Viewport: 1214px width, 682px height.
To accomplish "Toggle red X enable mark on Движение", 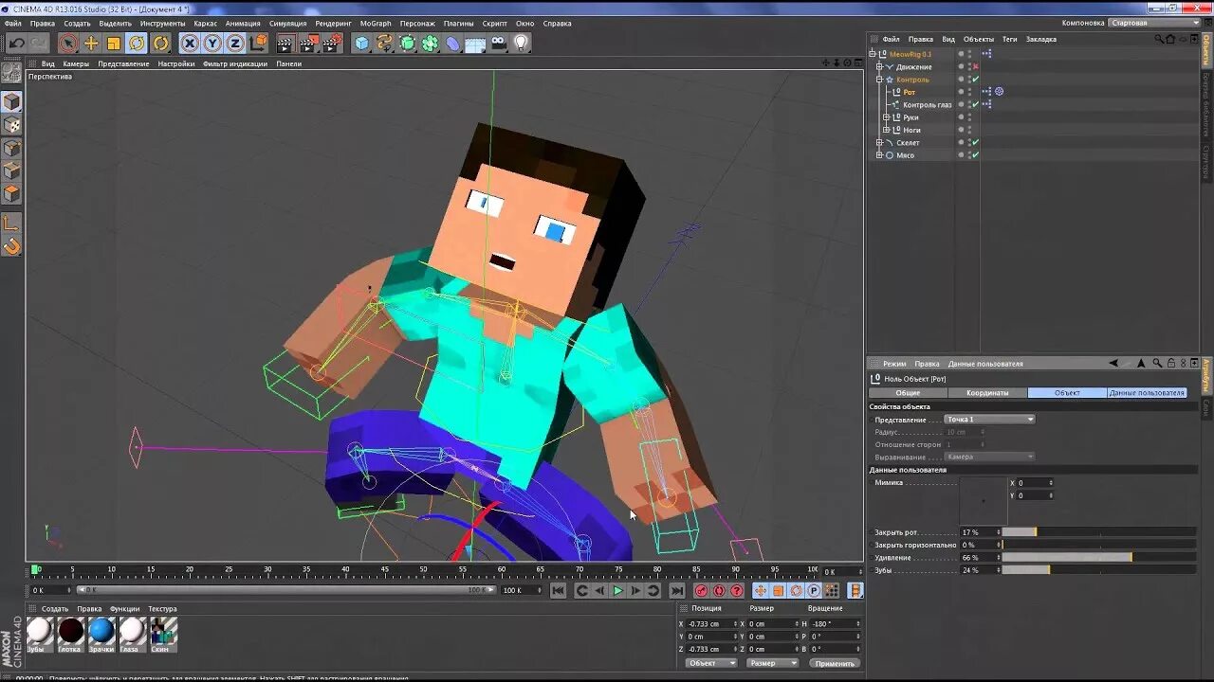I will 975,67.
